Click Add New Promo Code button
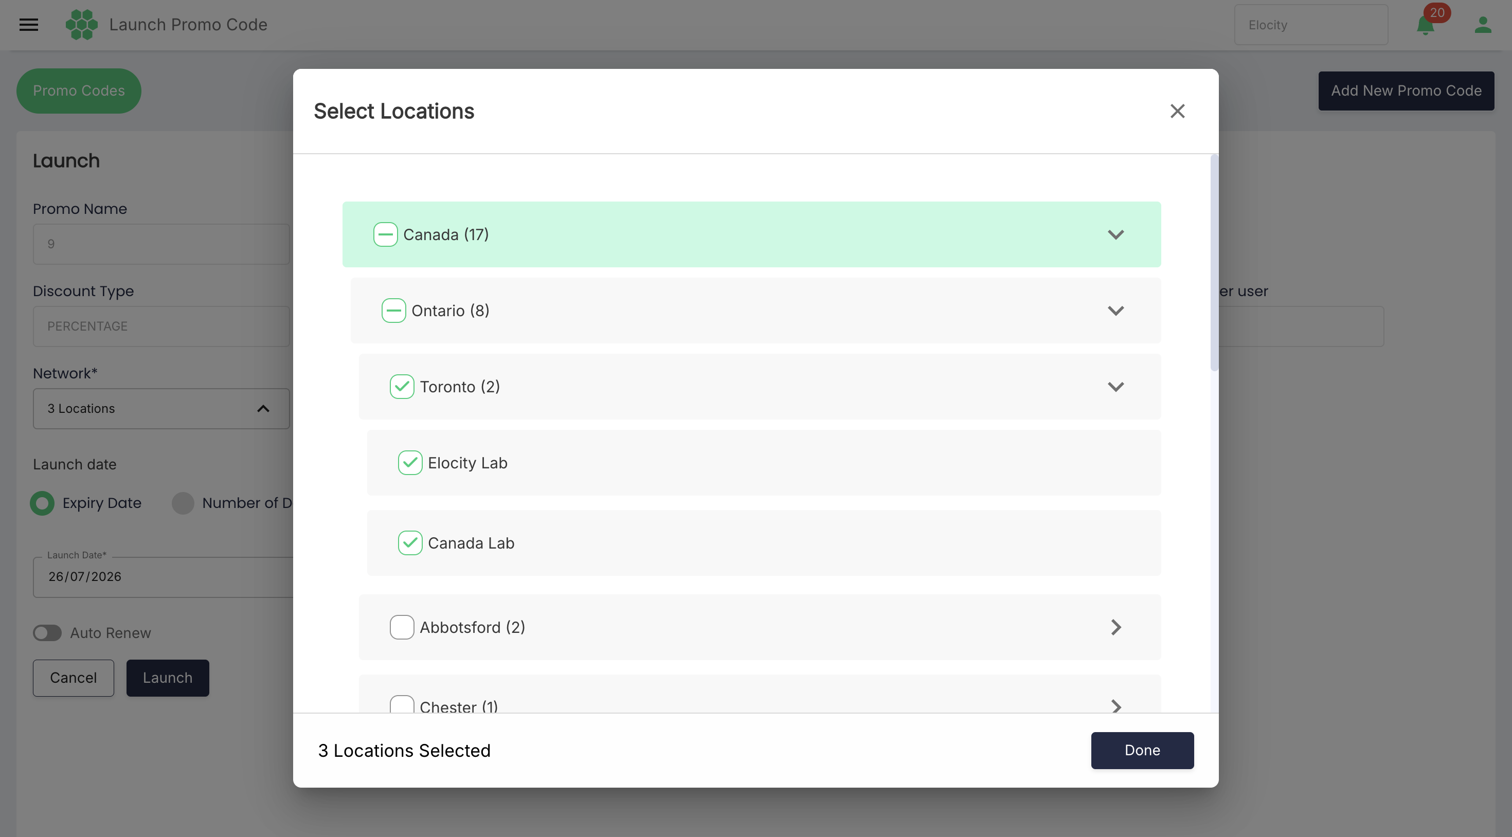Image resolution: width=1512 pixels, height=837 pixels. click(x=1407, y=91)
